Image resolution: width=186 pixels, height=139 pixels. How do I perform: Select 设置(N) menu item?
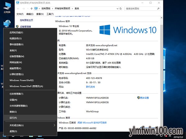point(13,100)
